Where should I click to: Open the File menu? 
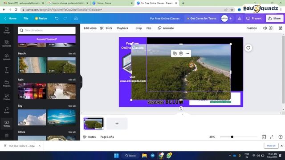[26, 18]
